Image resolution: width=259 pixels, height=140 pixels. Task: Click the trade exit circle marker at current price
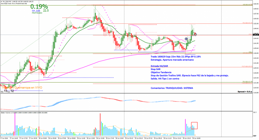[196, 34]
